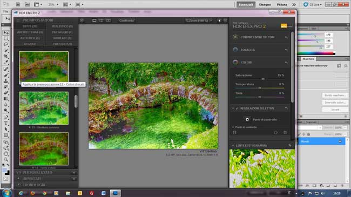This screenshot has width=351, height=197.
Task: Toggle the Tonalità section enable icon
Action: (x=235, y=50)
